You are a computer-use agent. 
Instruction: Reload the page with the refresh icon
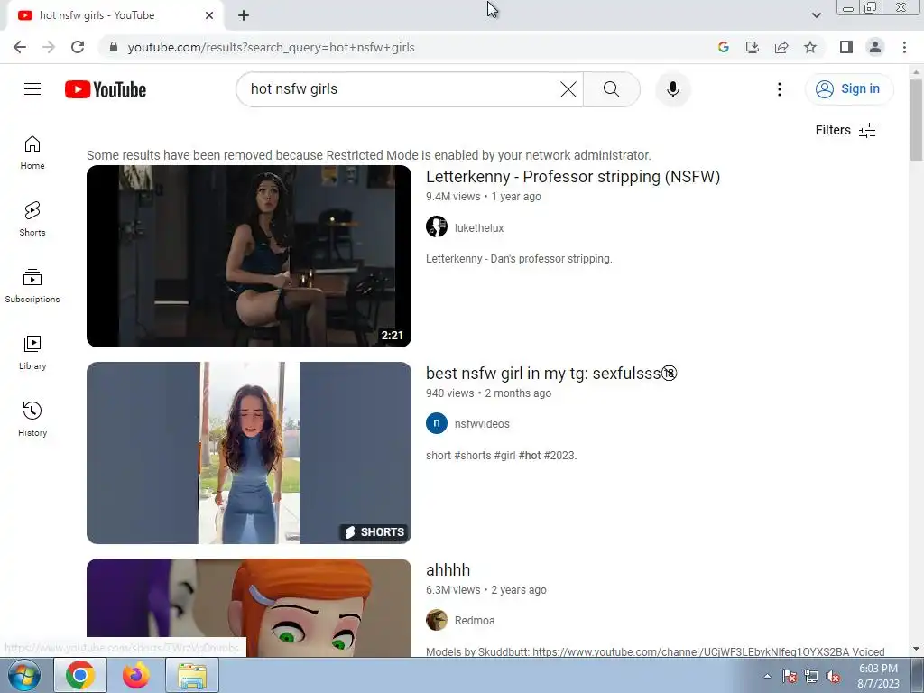click(x=78, y=47)
